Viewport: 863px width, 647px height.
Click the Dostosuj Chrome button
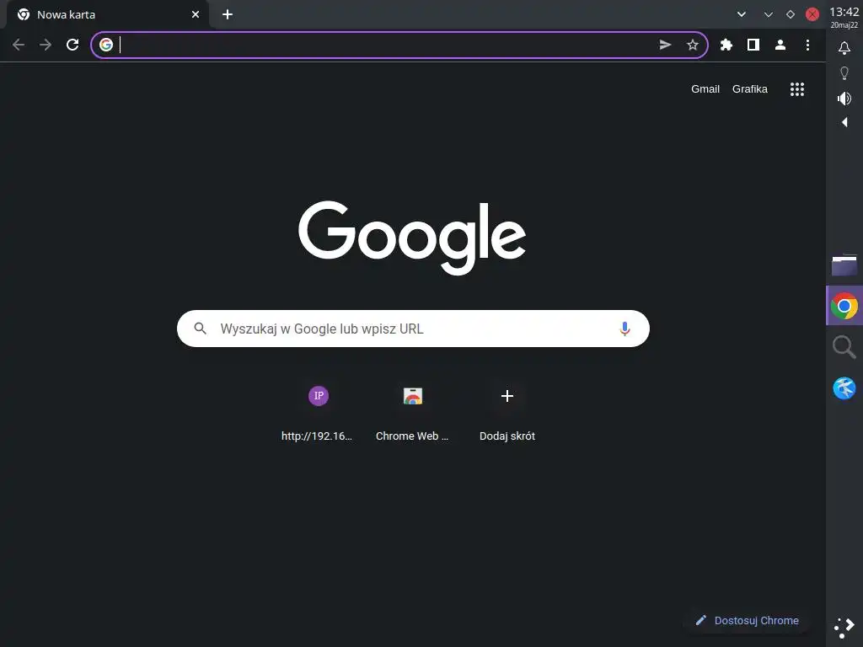point(747,621)
